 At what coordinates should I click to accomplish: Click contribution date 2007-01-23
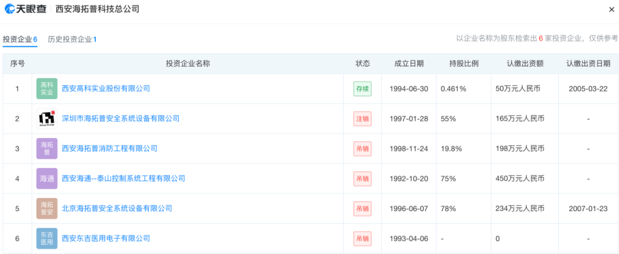click(x=588, y=208)
